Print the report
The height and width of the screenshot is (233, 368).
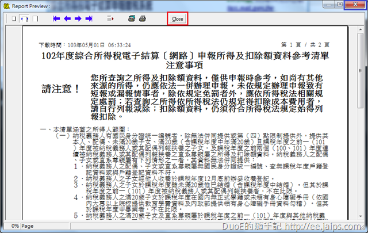pyautogui.click(x=143, y=18)
